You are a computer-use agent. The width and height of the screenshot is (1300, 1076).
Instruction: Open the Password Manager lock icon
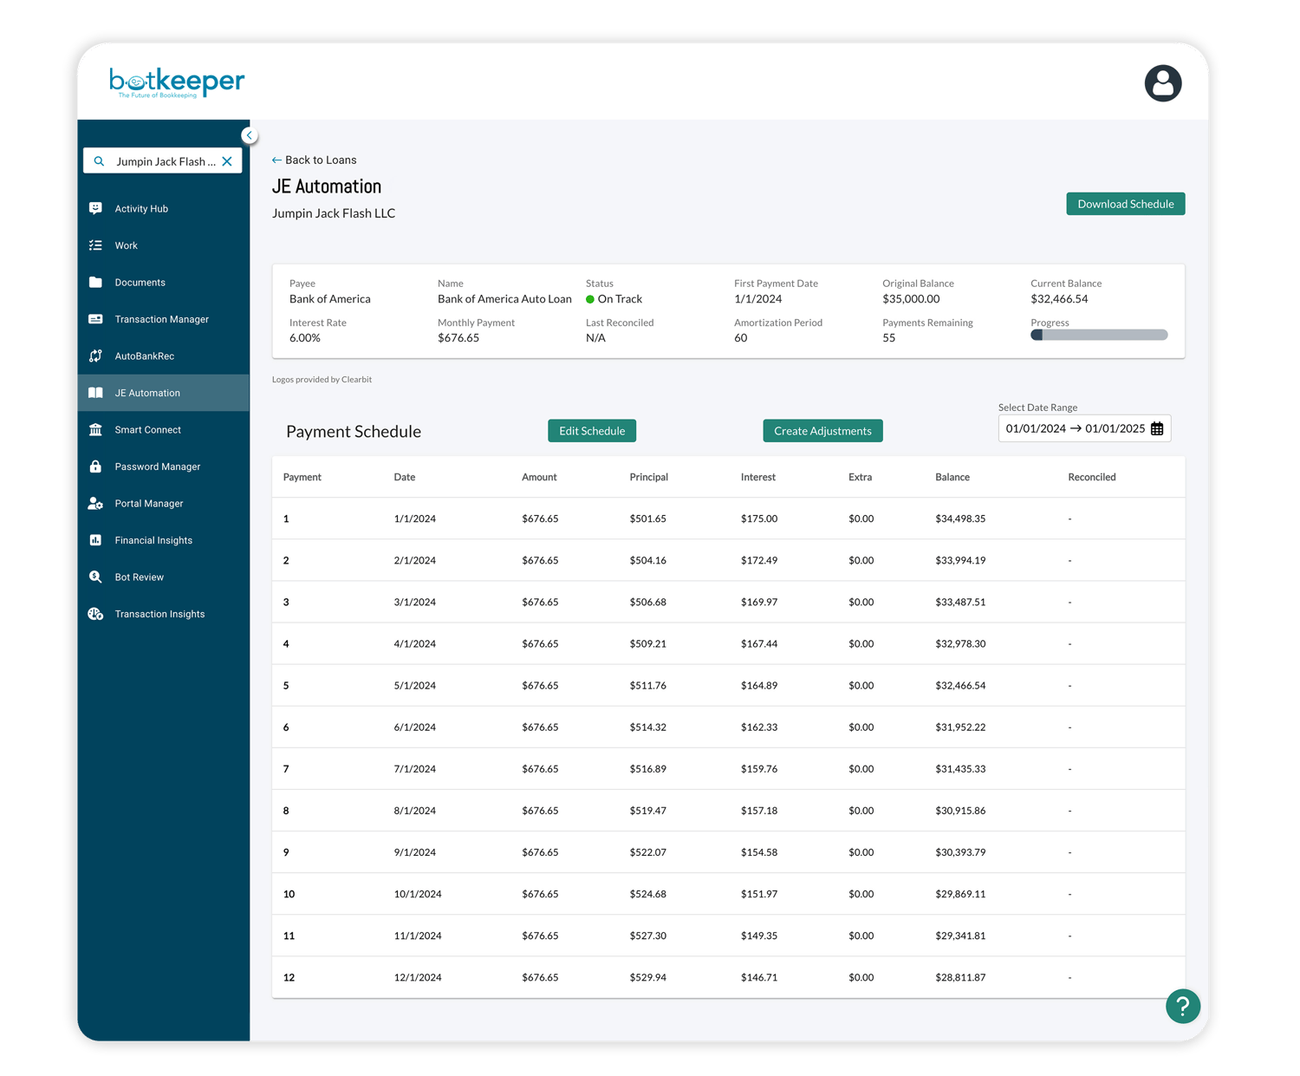[96, 466]
